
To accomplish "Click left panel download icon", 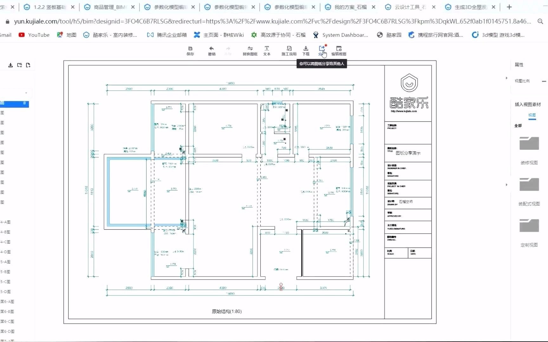I will coord(10,65).
